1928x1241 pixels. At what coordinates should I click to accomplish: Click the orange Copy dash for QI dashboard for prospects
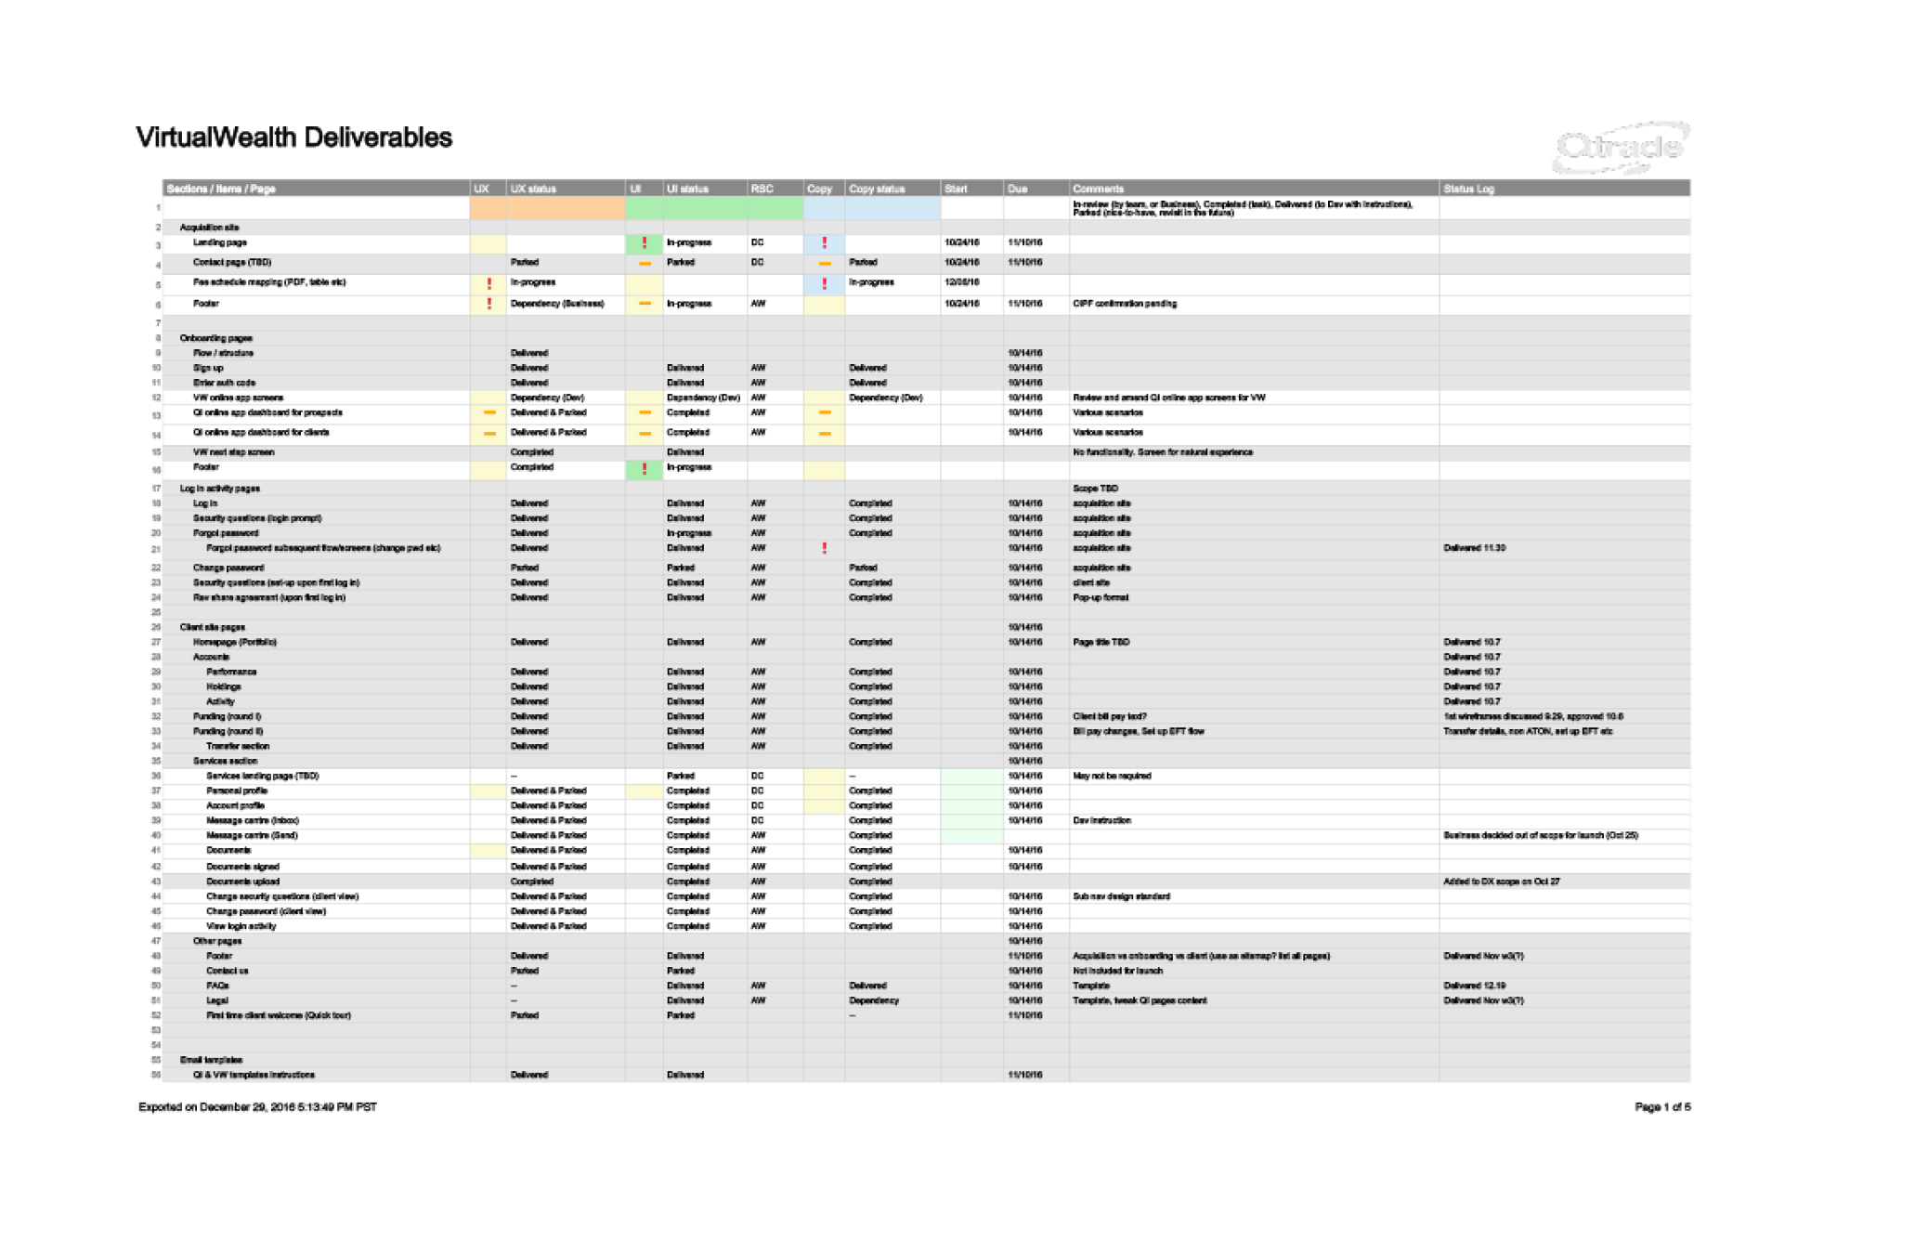tap(824, 412)
